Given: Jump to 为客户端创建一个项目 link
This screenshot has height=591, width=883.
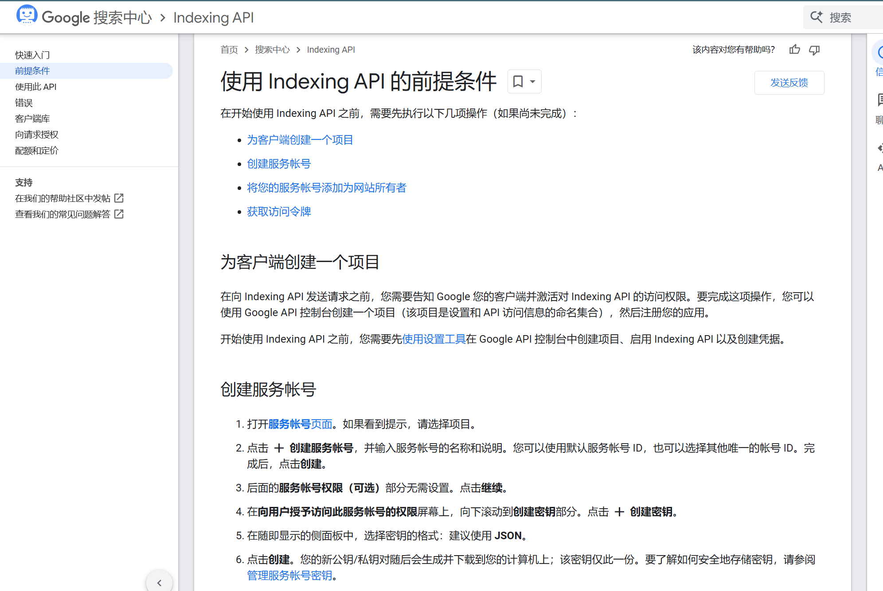Looking at the screenshot, I should [300, 140].
